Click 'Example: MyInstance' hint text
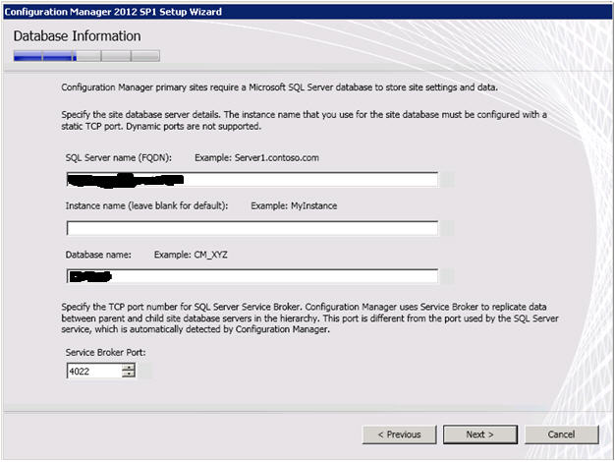The width and height of the screenshot is (615, 462). 294,205
